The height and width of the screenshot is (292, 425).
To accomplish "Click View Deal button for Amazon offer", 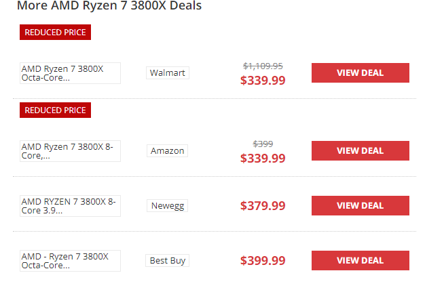I will (x=360, y=151).
